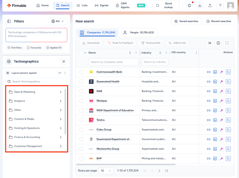Click the search-in-table icon
Viewport: 239px width, 178px height.
(x=210, y=43)
